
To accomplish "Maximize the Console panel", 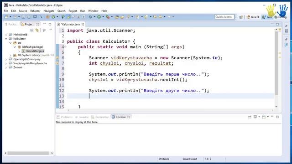I will [x=277, y=117].
